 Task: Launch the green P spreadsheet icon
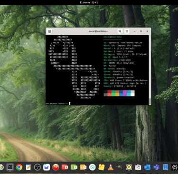[x=74, y=167]
